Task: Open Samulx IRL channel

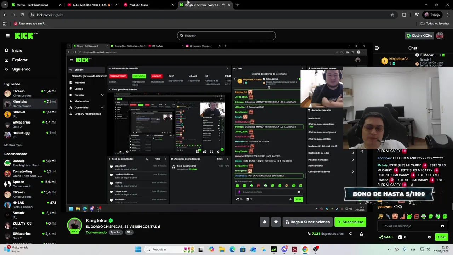Action: (30, 215)
